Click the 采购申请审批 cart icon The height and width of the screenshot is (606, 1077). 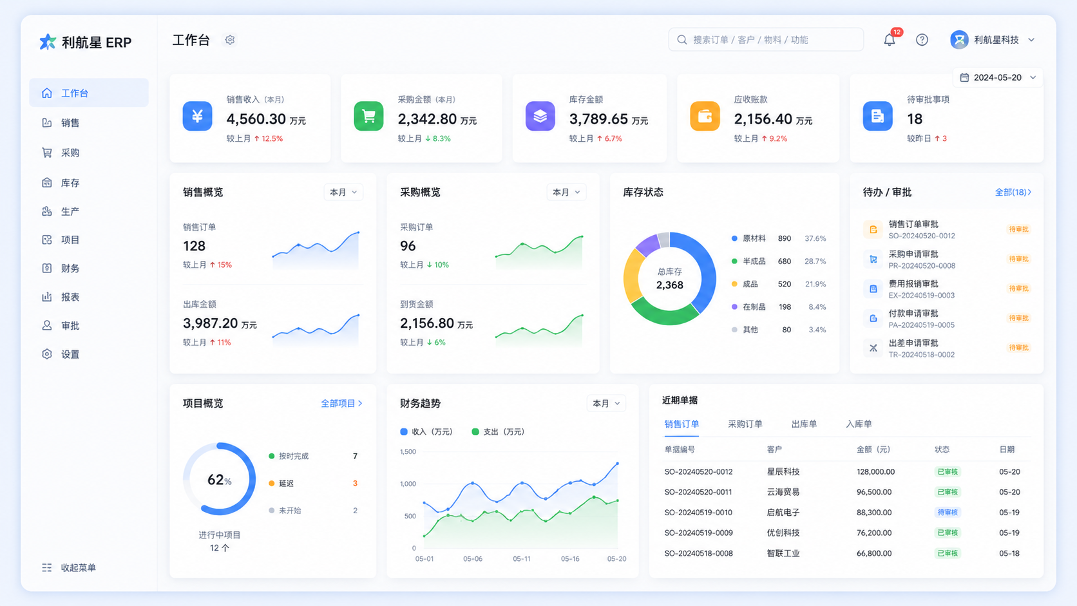pos(873,259)
